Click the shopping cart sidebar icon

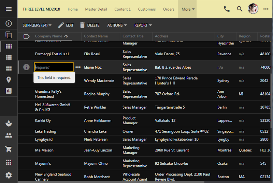point(9,149)
